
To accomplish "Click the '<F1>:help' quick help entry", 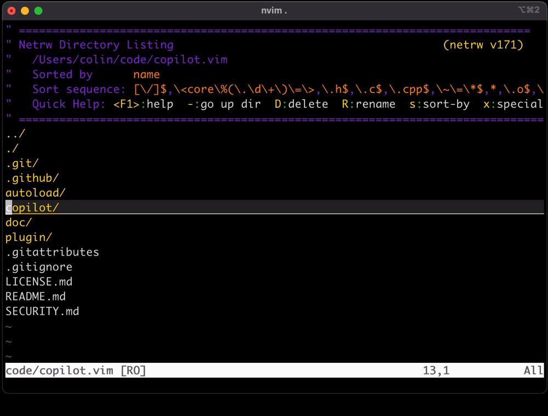I will coord(143,104).
